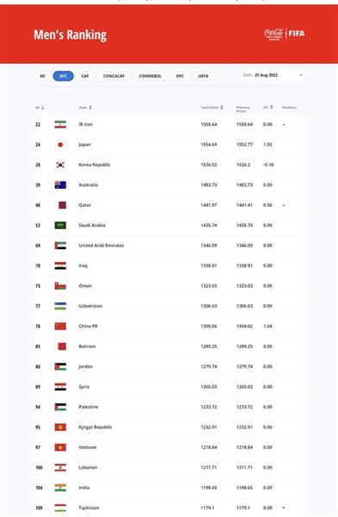Screen dimensions: 338x517
Task: Click the Australia flag icon
Action: [x=60, y=184]
